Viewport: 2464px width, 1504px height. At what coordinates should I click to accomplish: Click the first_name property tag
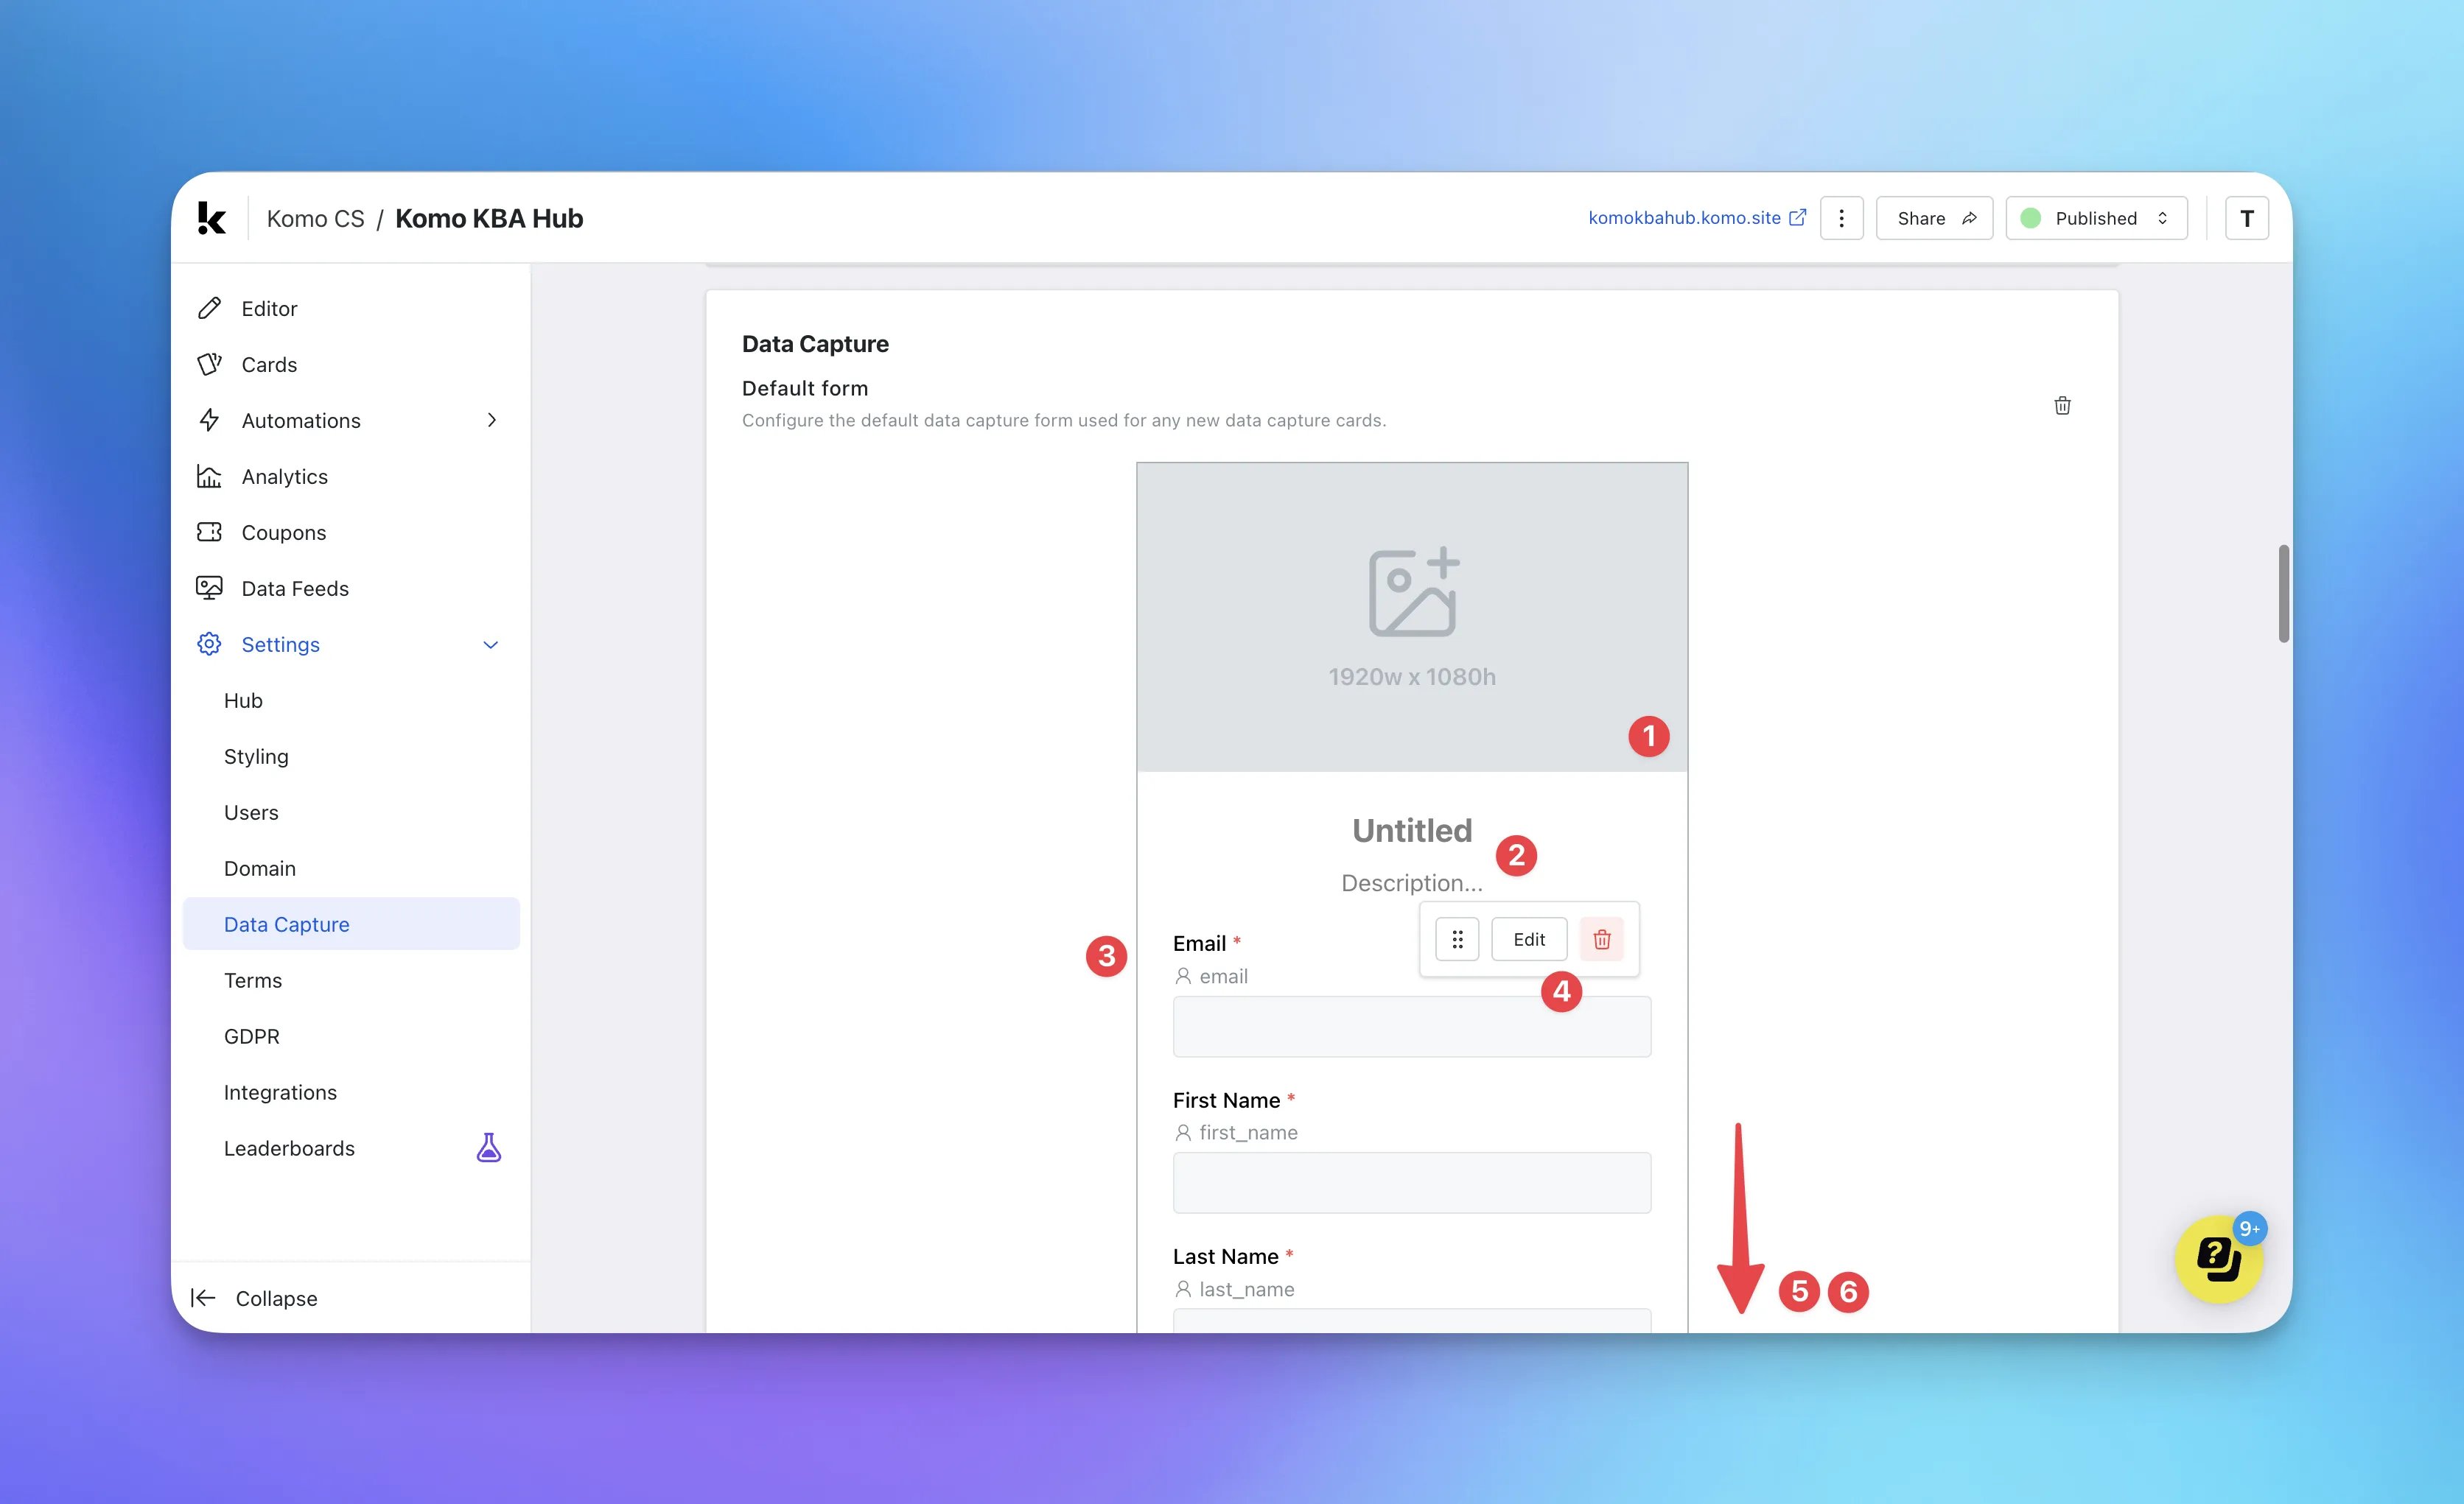(1236, 1132)
